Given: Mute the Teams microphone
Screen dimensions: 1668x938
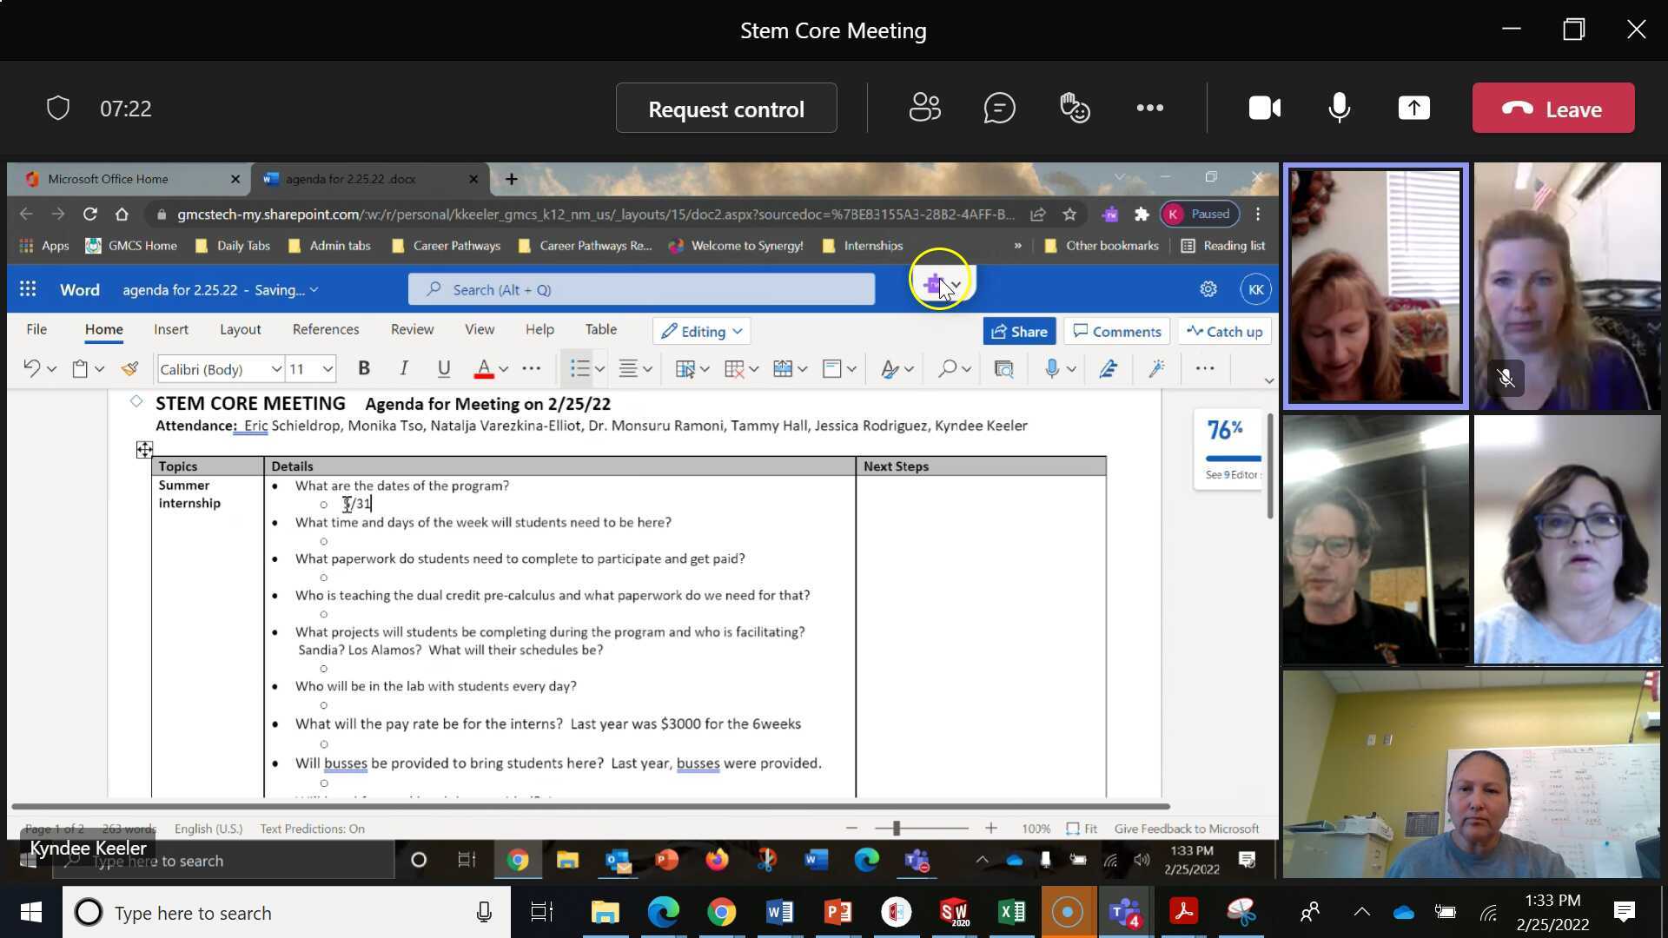Looking at the screenshot, I should click(1339, 109).
